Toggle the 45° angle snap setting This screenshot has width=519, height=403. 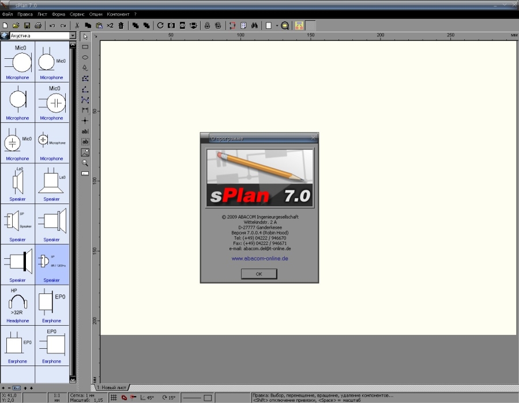coord(147,397)
